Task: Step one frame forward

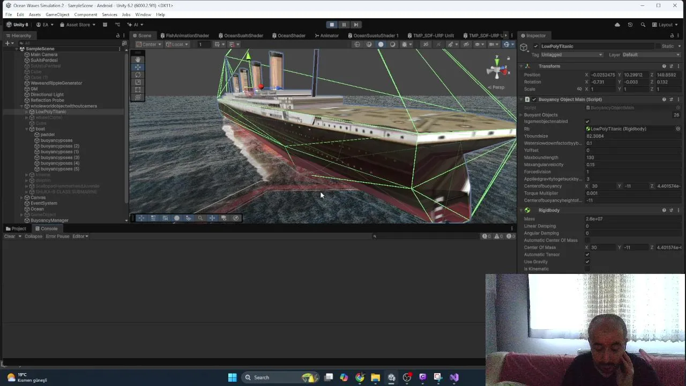Action: coord(356,25)
